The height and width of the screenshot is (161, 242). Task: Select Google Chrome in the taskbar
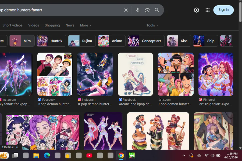121,156
